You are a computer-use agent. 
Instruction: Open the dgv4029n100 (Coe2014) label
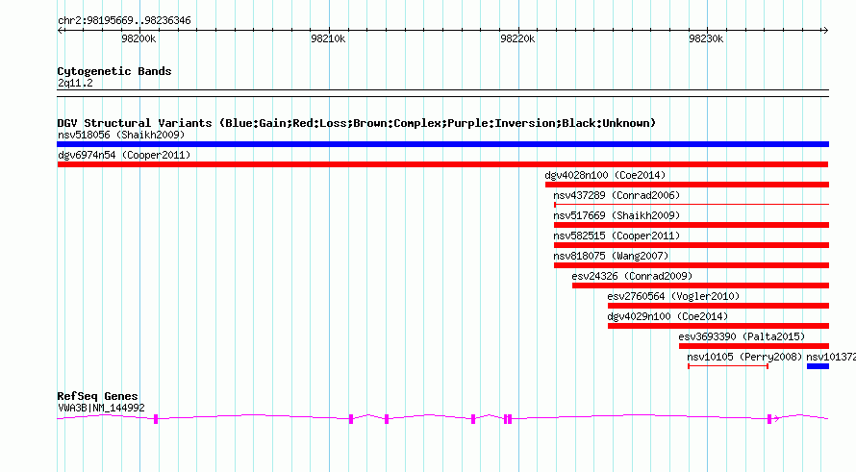point(667,316)
